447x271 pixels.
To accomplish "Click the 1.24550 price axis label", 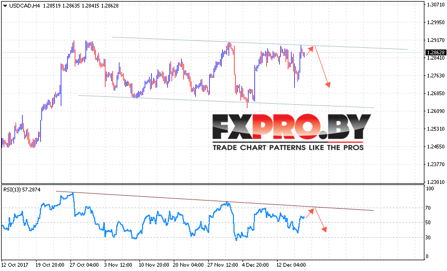I will (x=436, y=147).
